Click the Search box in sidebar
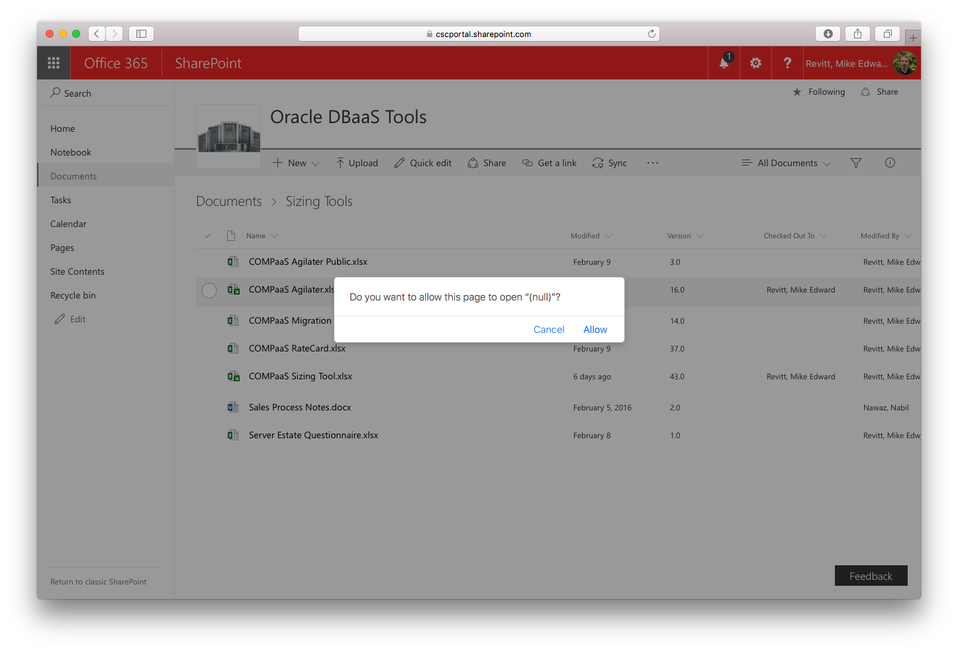 106,93
